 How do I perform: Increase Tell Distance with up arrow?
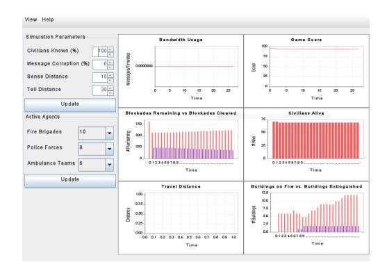click(110, 88)
